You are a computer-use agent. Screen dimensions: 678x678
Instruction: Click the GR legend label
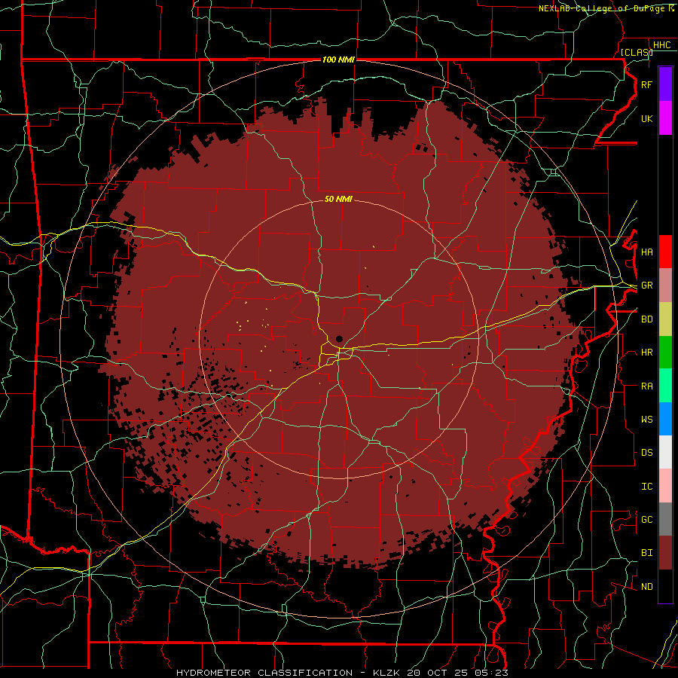point(646,286)
